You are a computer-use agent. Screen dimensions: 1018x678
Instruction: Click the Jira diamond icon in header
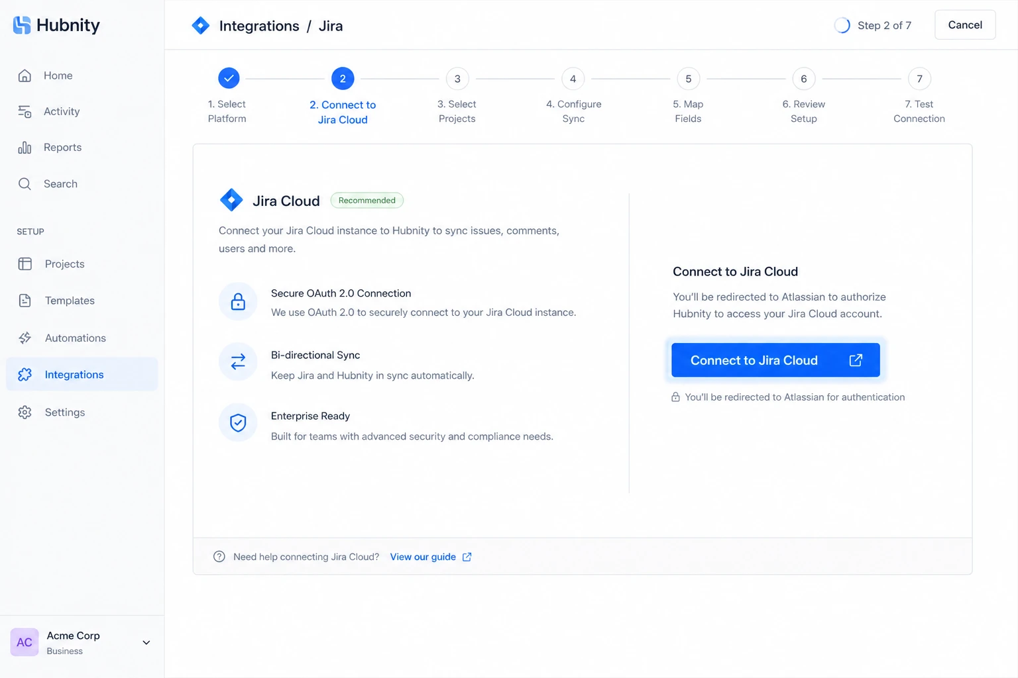[200, 26]
